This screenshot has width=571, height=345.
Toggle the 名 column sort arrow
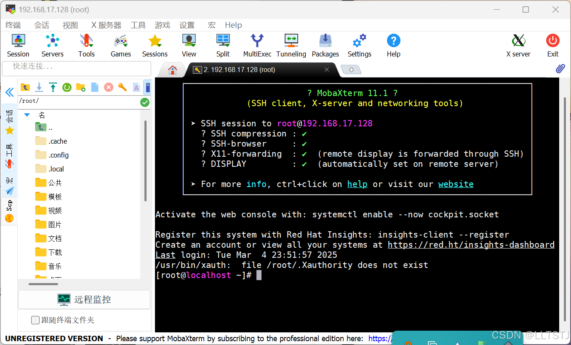coord(27,115)
